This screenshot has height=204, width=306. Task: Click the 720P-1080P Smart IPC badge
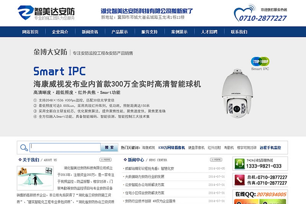coord(260,64)
